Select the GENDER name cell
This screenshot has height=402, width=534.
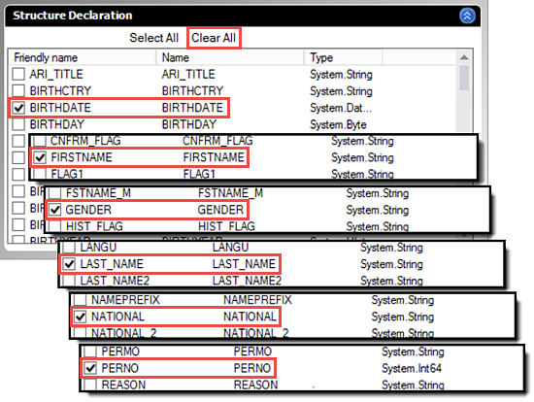(220, 210)
